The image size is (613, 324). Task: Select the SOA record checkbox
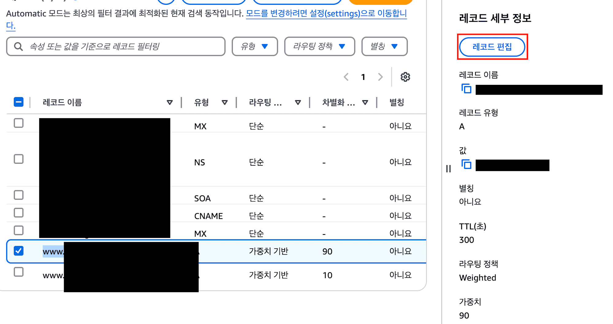coord(19,195)
